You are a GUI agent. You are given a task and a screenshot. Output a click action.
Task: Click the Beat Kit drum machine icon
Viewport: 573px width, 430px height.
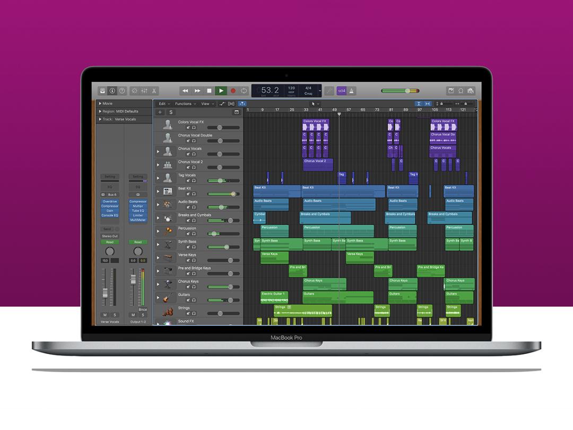point(168,191)
